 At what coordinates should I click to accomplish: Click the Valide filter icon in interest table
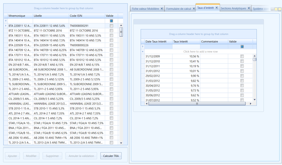[x=242, y=47]
